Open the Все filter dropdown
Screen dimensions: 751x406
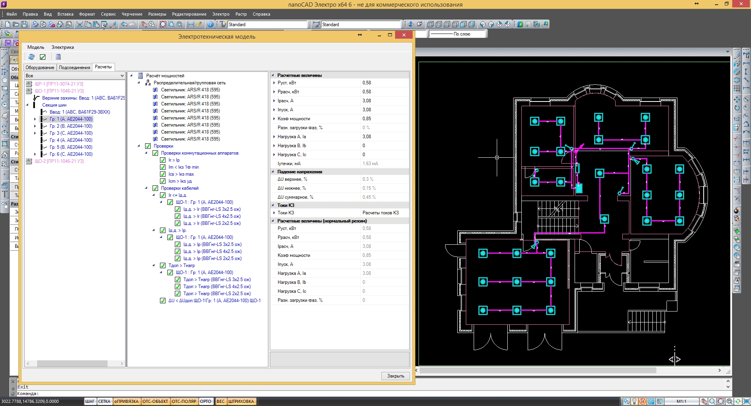[x=122, y=76]
